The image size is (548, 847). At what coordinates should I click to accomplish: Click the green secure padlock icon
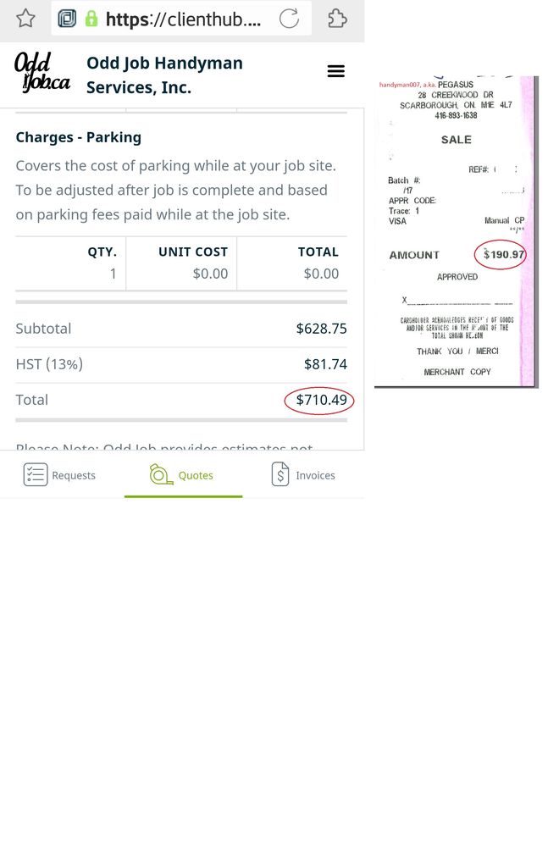coord(91,19)
